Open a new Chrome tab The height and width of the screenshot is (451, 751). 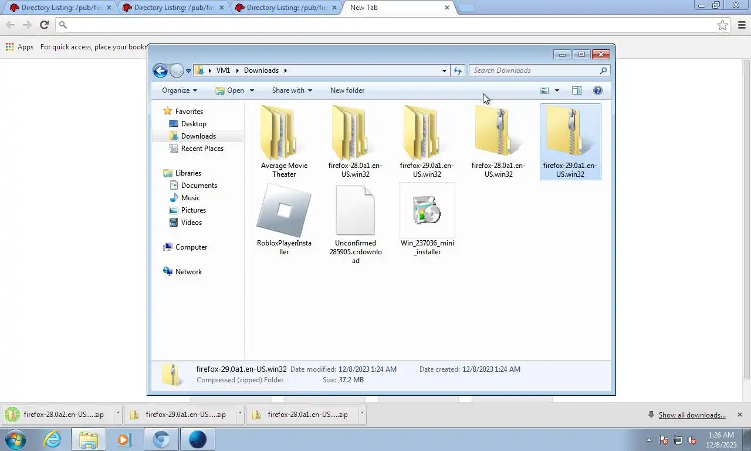coord(466,8)
